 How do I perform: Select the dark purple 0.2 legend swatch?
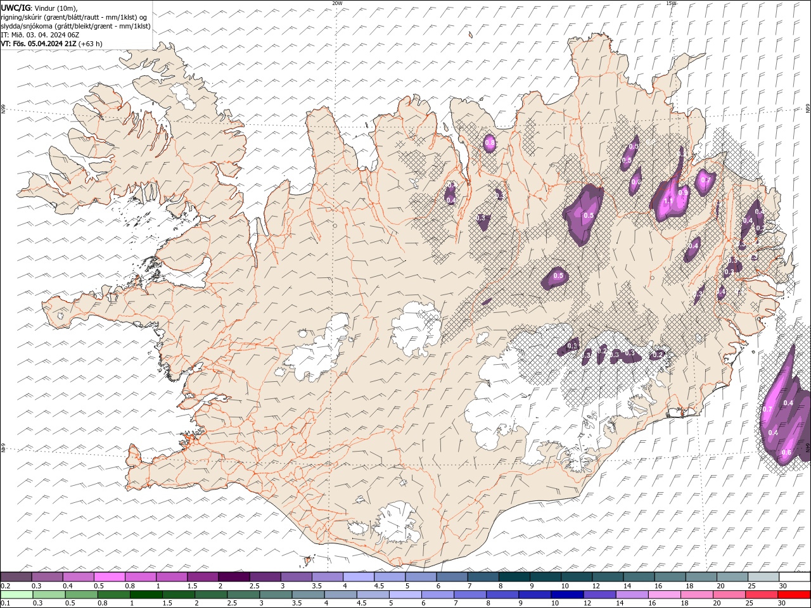pyautogui.click(x=16, y=577)
